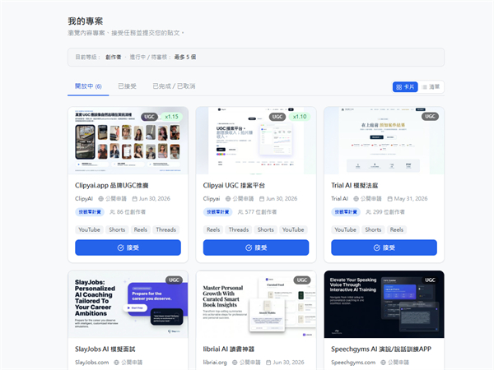Accept the Clipyai.app 品牌UGC推廣 project
The image size is (494, 370).
128,247
